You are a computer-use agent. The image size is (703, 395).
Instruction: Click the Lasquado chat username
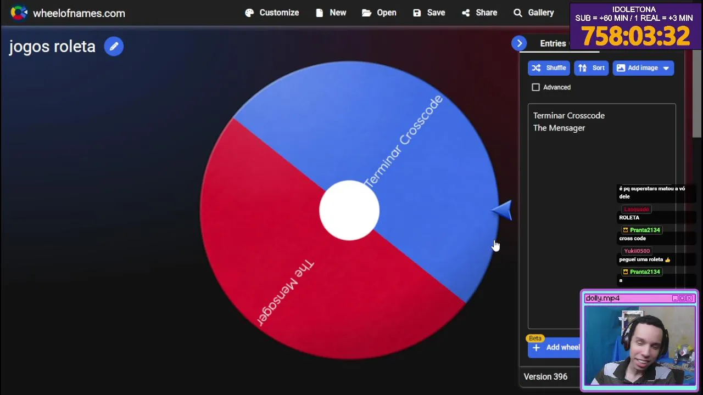tap(636, 209)
